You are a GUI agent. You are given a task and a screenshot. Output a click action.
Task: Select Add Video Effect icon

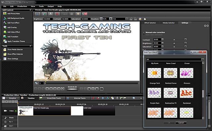(x=5, y=32)
